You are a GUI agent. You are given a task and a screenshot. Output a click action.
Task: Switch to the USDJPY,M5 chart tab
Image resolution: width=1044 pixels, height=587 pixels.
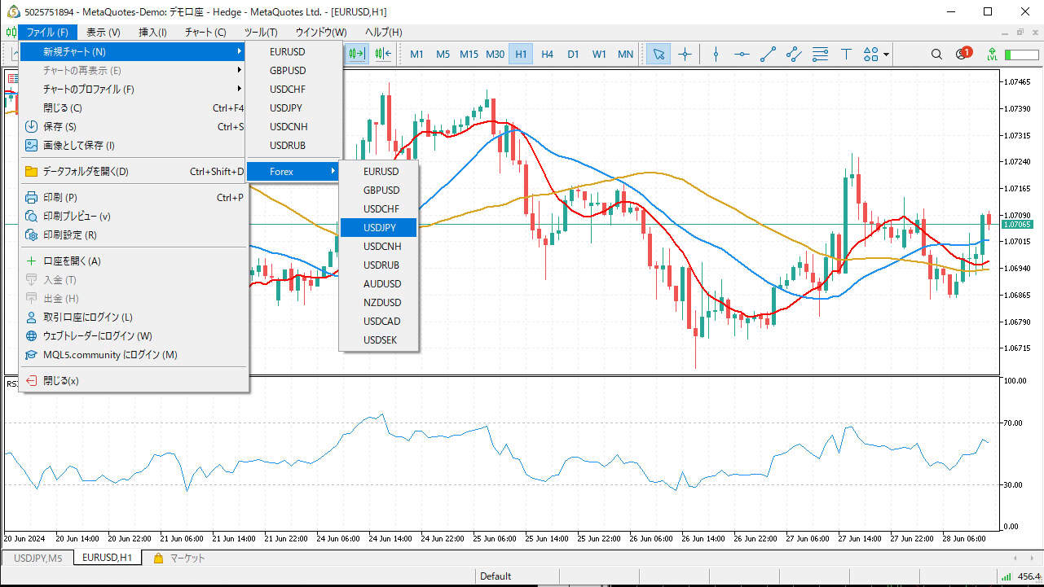[x=37, y=558]
